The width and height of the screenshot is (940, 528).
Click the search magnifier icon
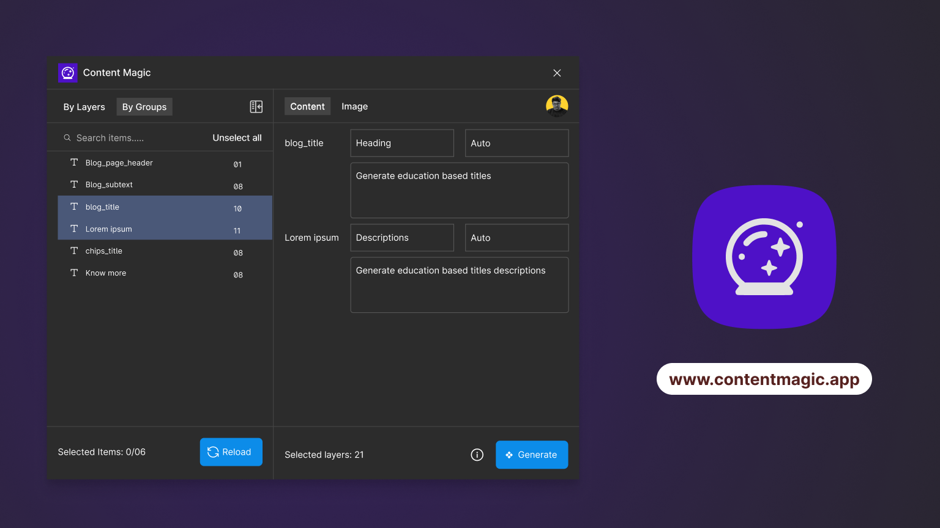[x=67, y=138]
